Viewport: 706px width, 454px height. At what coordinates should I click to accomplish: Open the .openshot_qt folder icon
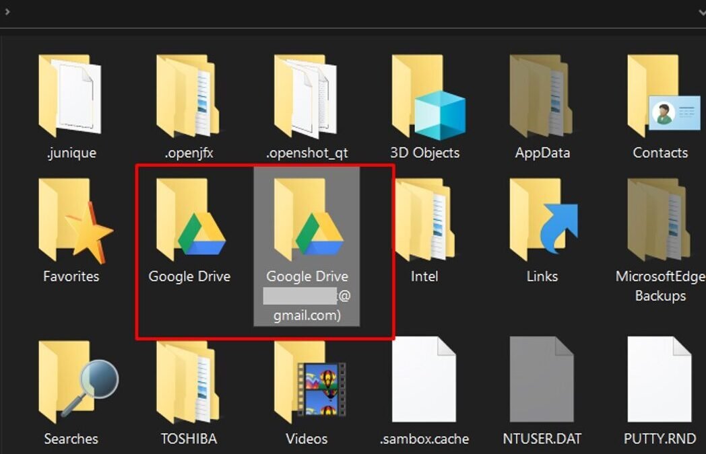click(306, 96)
